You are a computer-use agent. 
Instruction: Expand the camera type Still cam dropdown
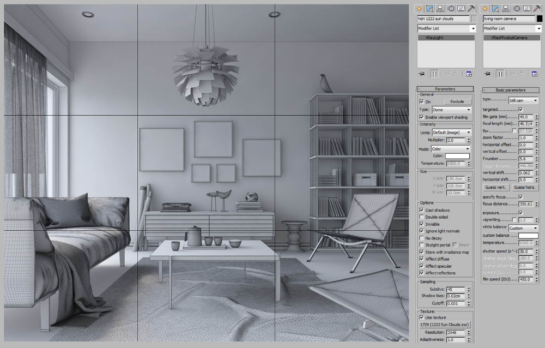click(x=523, y=100)
